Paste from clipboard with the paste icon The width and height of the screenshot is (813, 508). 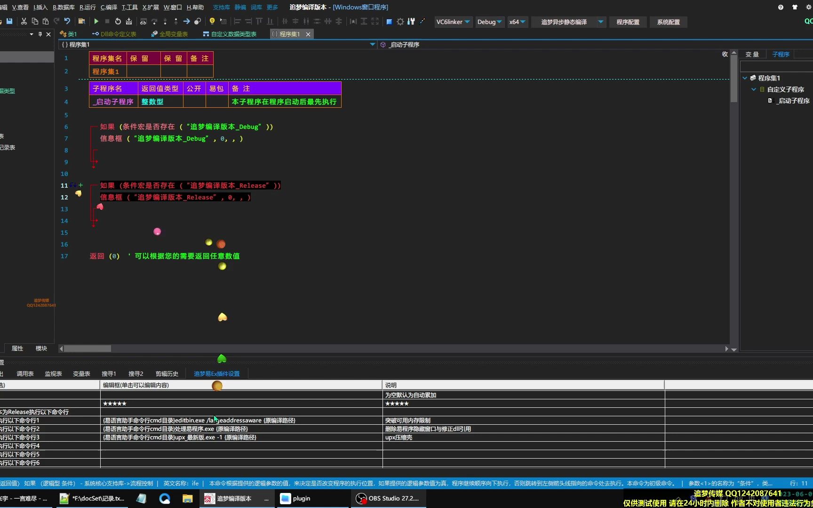click(46, 22)
